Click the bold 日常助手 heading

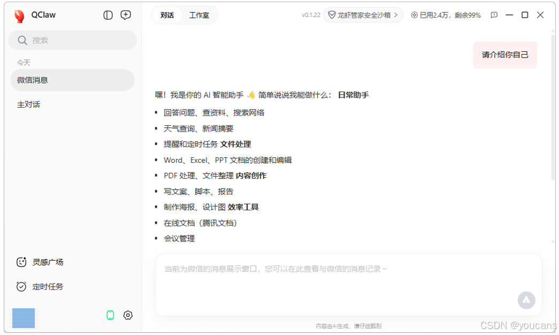pyautogui.click(x=353, y=95)
